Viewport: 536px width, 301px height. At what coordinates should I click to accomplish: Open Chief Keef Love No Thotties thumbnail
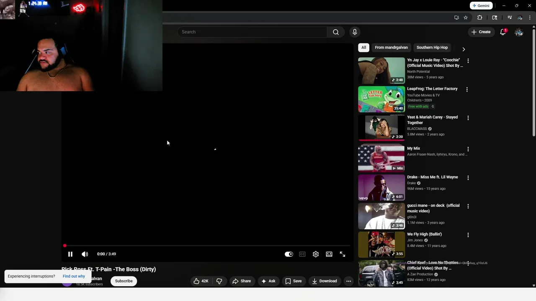pos(381,273)
